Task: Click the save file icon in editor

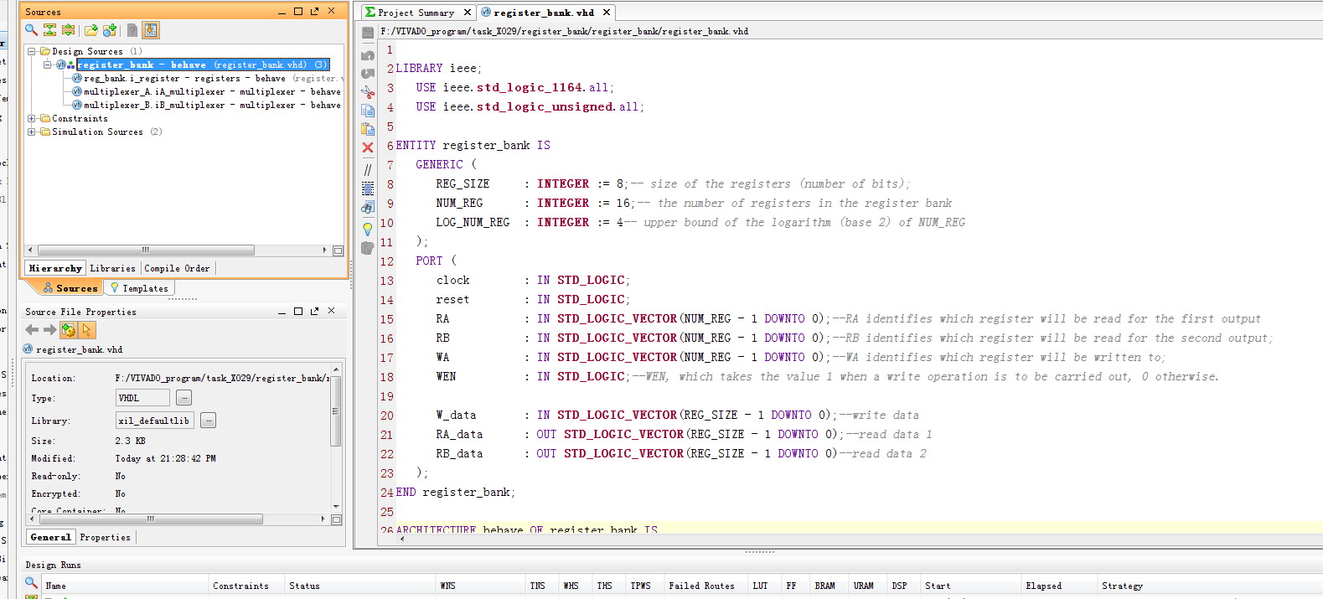Action: click(x=367, y=33)
